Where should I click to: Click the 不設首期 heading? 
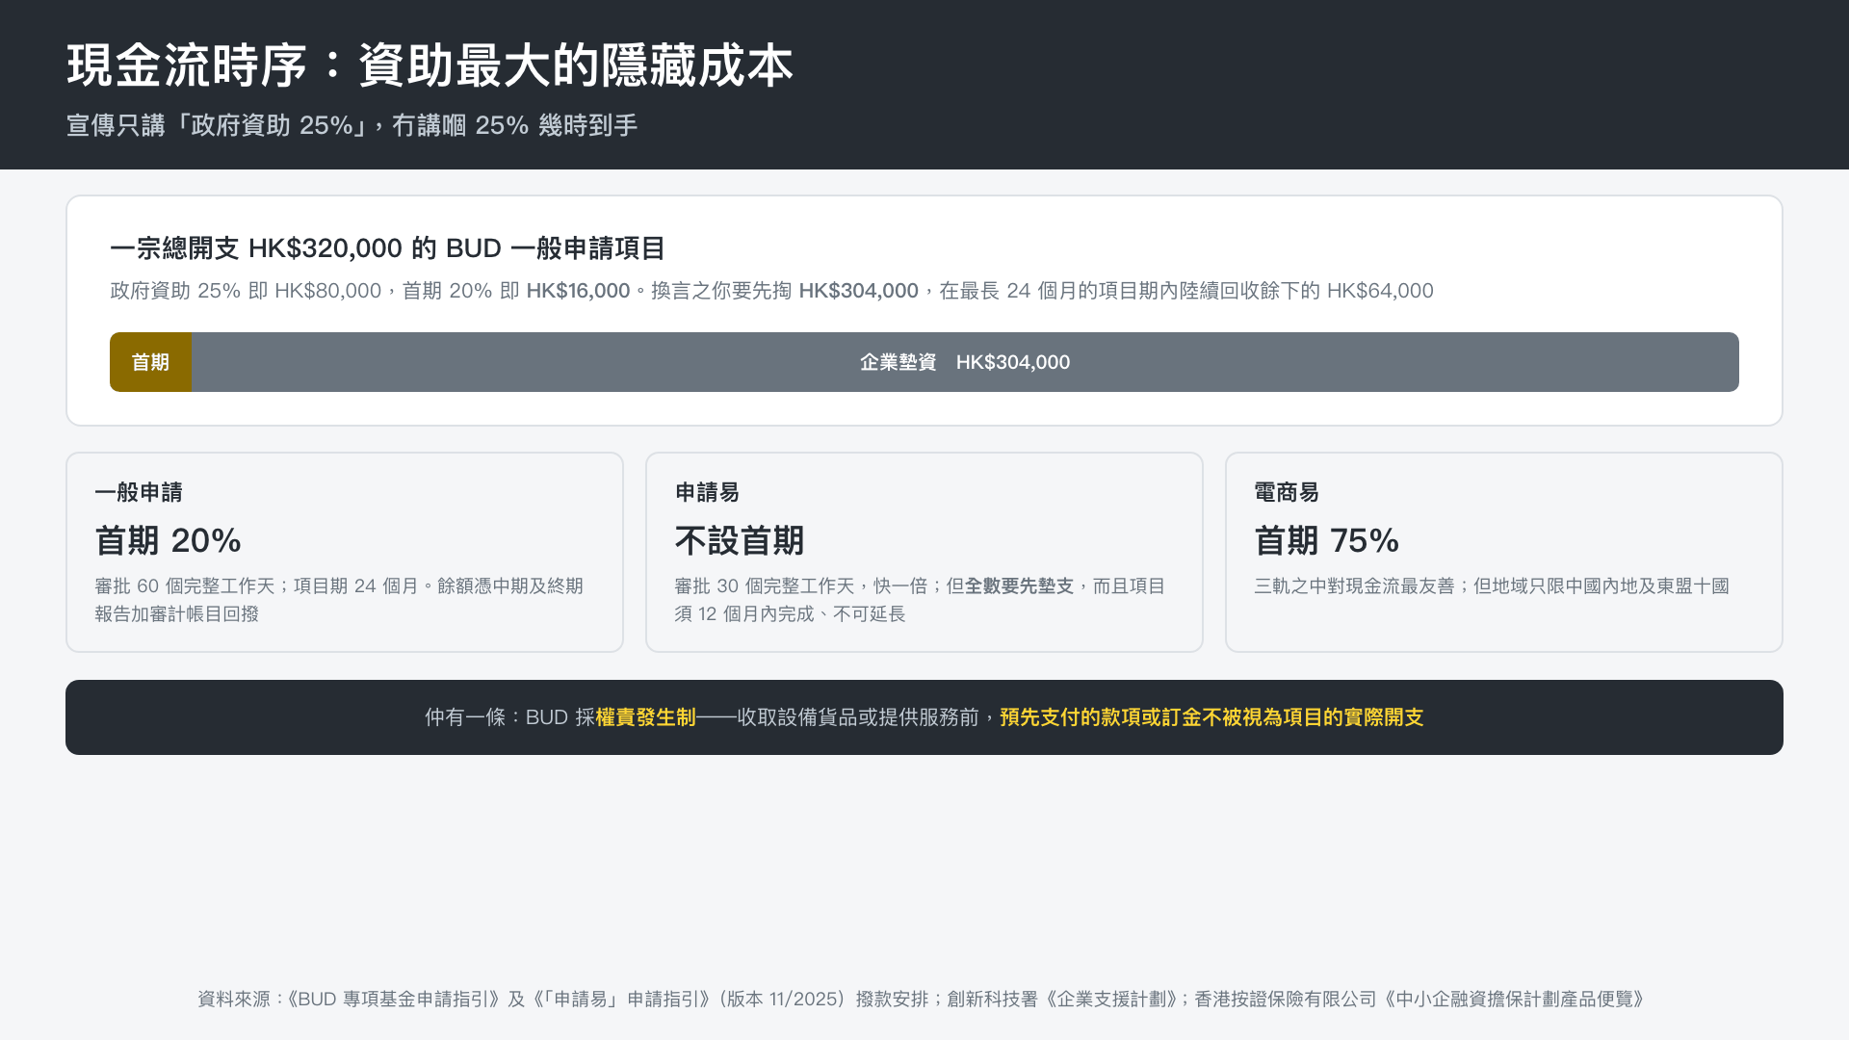pos(739,540)
